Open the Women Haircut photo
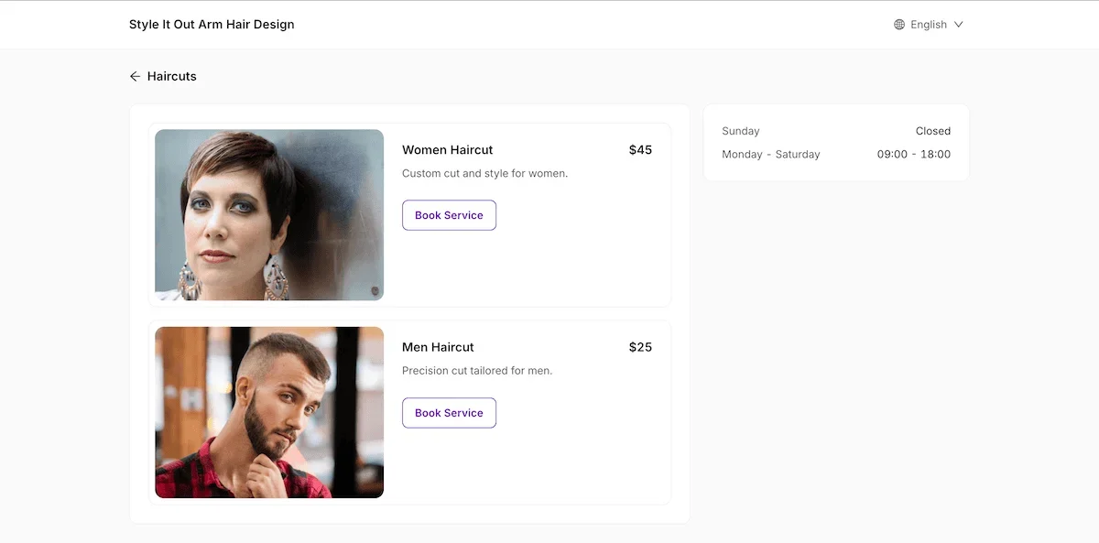Image resolution: width=1099 pixels, height=543 pixels. pos(269,215)
